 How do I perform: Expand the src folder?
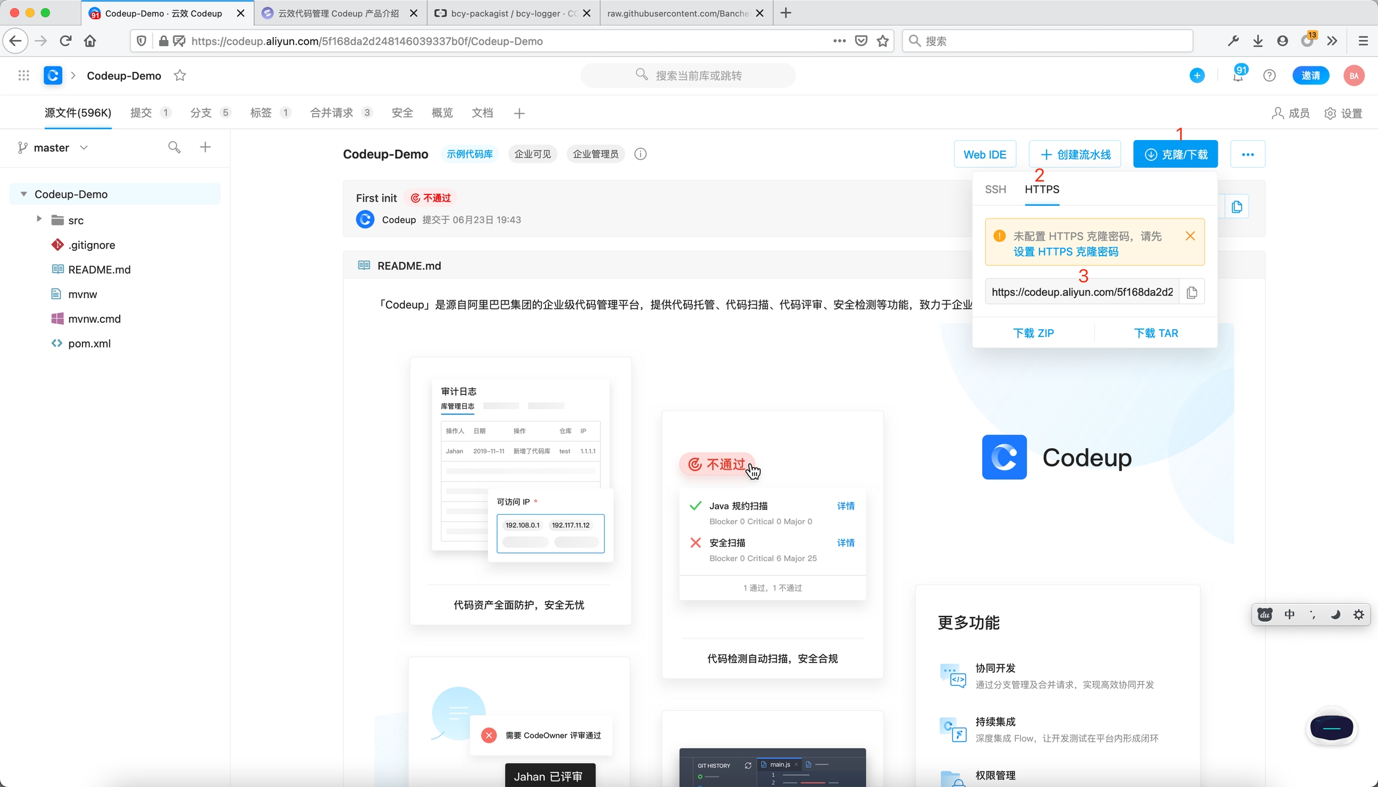point(39,219)
